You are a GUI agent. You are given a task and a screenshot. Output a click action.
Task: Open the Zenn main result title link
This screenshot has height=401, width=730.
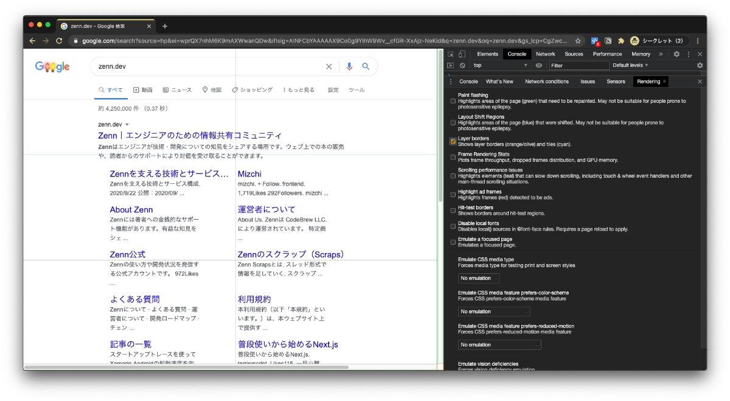pos(190,136)
